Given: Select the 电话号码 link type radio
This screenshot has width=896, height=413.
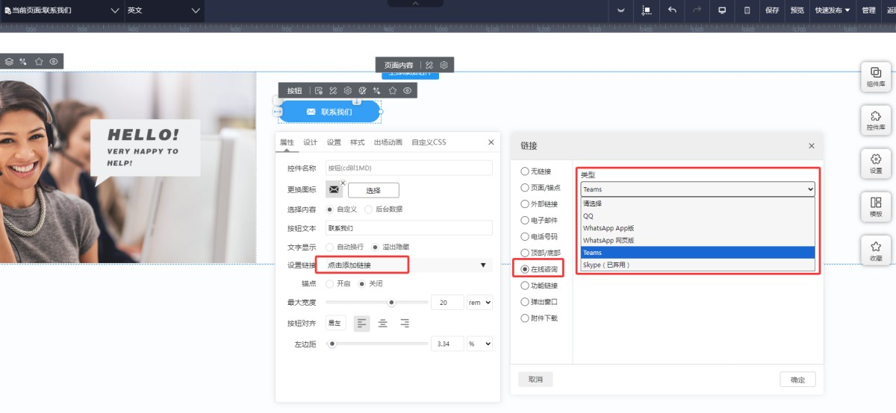Looking at the screenshot, I should point(525,236).
